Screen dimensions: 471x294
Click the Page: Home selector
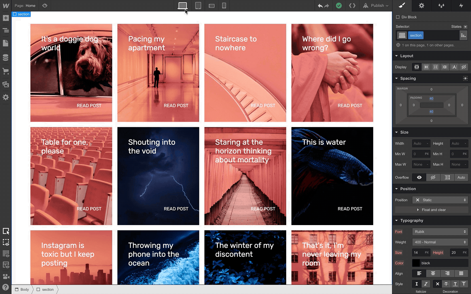pyautogui.click(x=25, y=6)
